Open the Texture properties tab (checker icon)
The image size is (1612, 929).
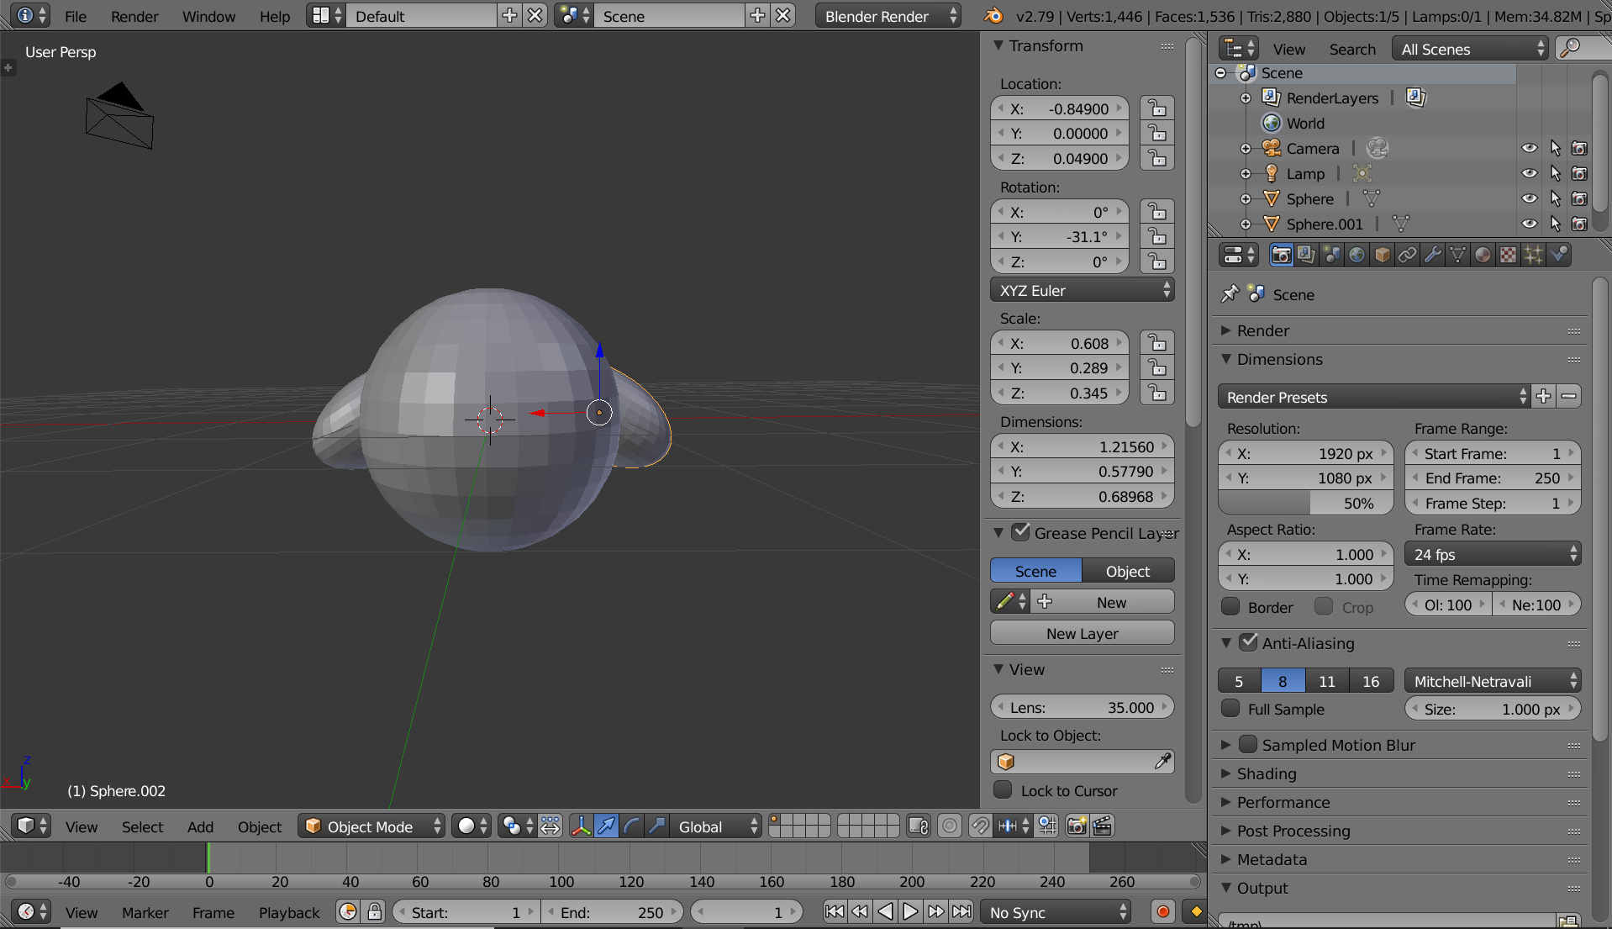tap(1508, 255)
